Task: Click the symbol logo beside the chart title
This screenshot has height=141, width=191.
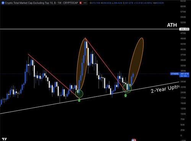Action: point(3,3)
